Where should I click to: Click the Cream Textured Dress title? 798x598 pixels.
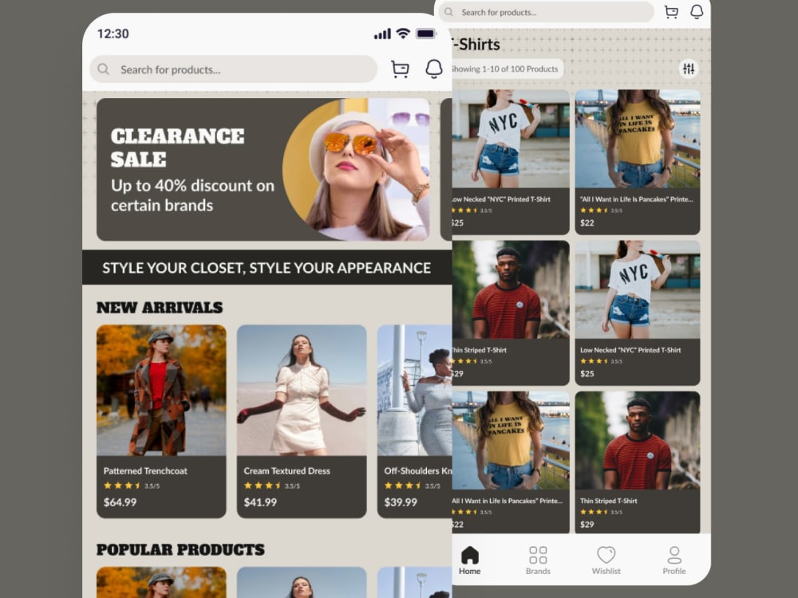[x=287, y=471]
